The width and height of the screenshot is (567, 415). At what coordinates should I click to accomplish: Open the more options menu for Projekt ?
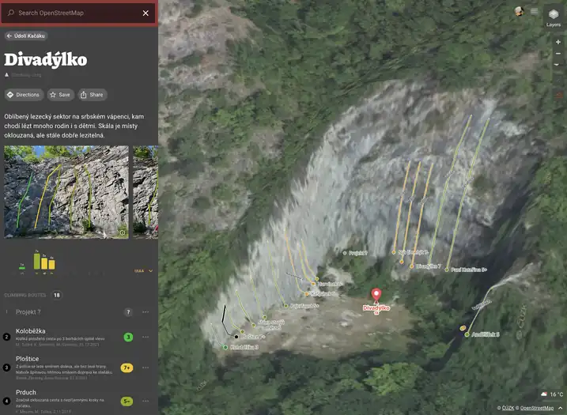[x=146, y=312]
